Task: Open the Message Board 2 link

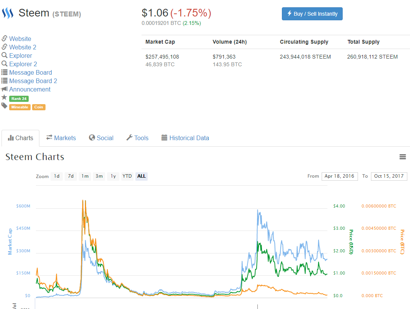Action: 33,81
